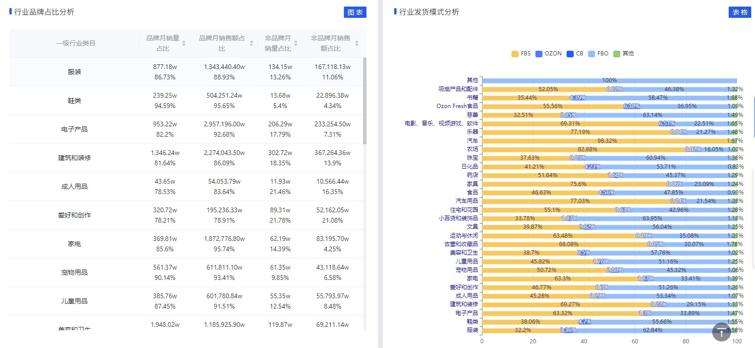Toggle CB legend series
The height and width of the screenshot is (348, 755).
pos(575,54)
